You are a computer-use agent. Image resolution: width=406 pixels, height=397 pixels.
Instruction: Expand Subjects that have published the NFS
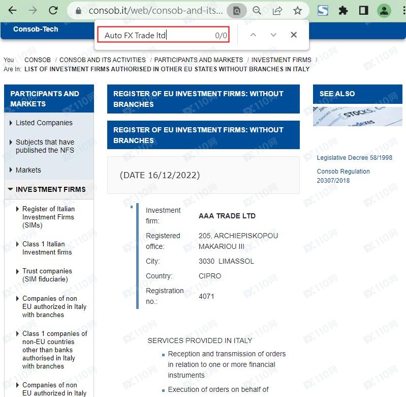[45, 146]
